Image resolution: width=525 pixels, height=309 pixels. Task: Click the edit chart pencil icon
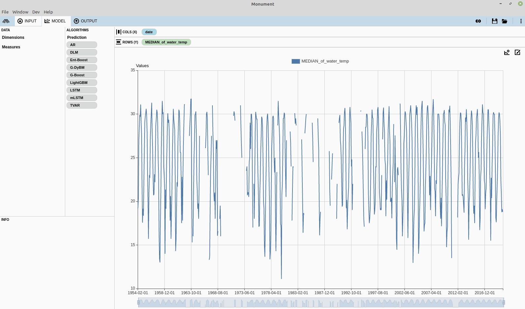click(517, 52)
